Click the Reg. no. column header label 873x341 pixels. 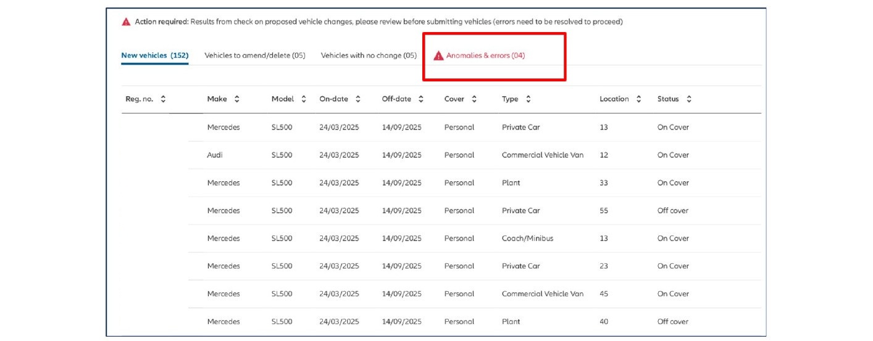(139, 99)
